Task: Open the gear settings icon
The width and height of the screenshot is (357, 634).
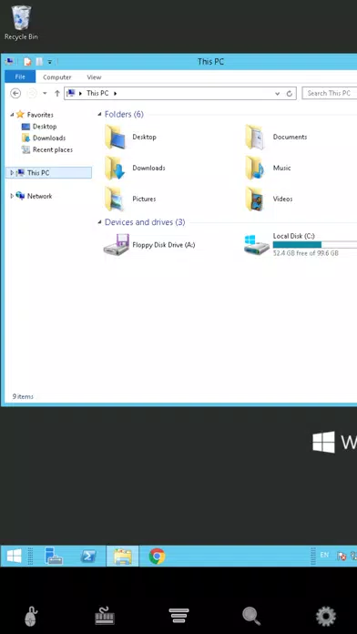Action: [x=326, y=616]
